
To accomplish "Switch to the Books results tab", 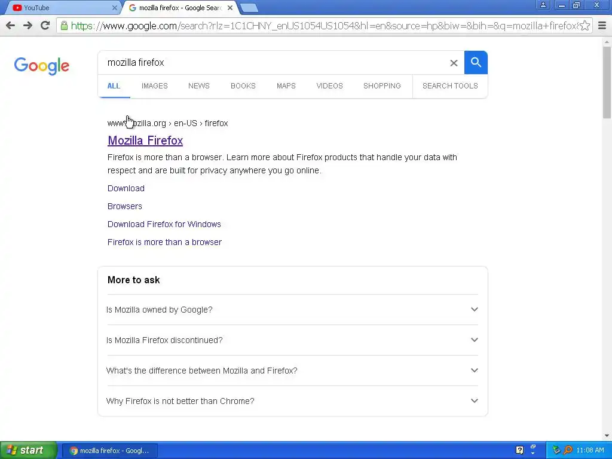I will pos(243,86).
